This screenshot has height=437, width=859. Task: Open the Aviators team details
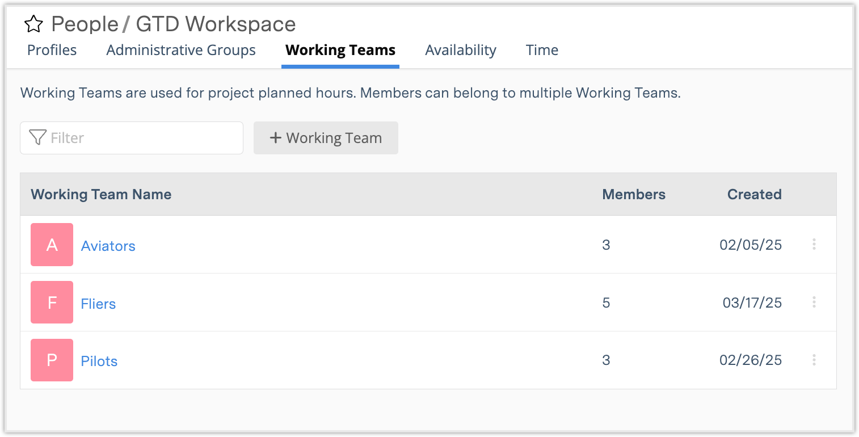coord(108,245)
